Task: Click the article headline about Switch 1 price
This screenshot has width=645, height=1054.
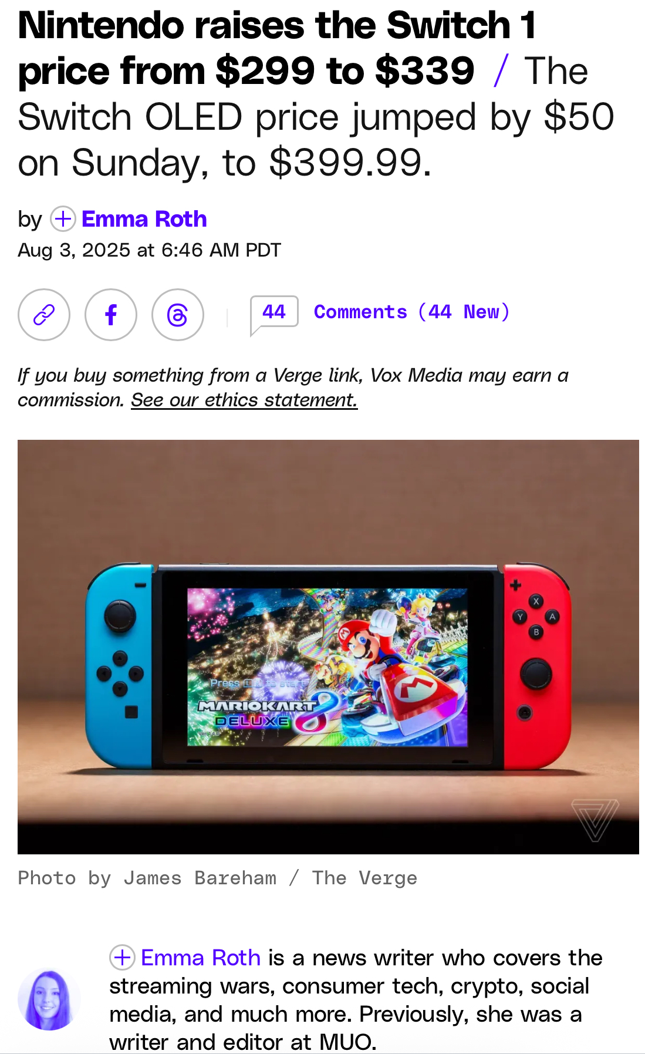Action: point(277,48)
